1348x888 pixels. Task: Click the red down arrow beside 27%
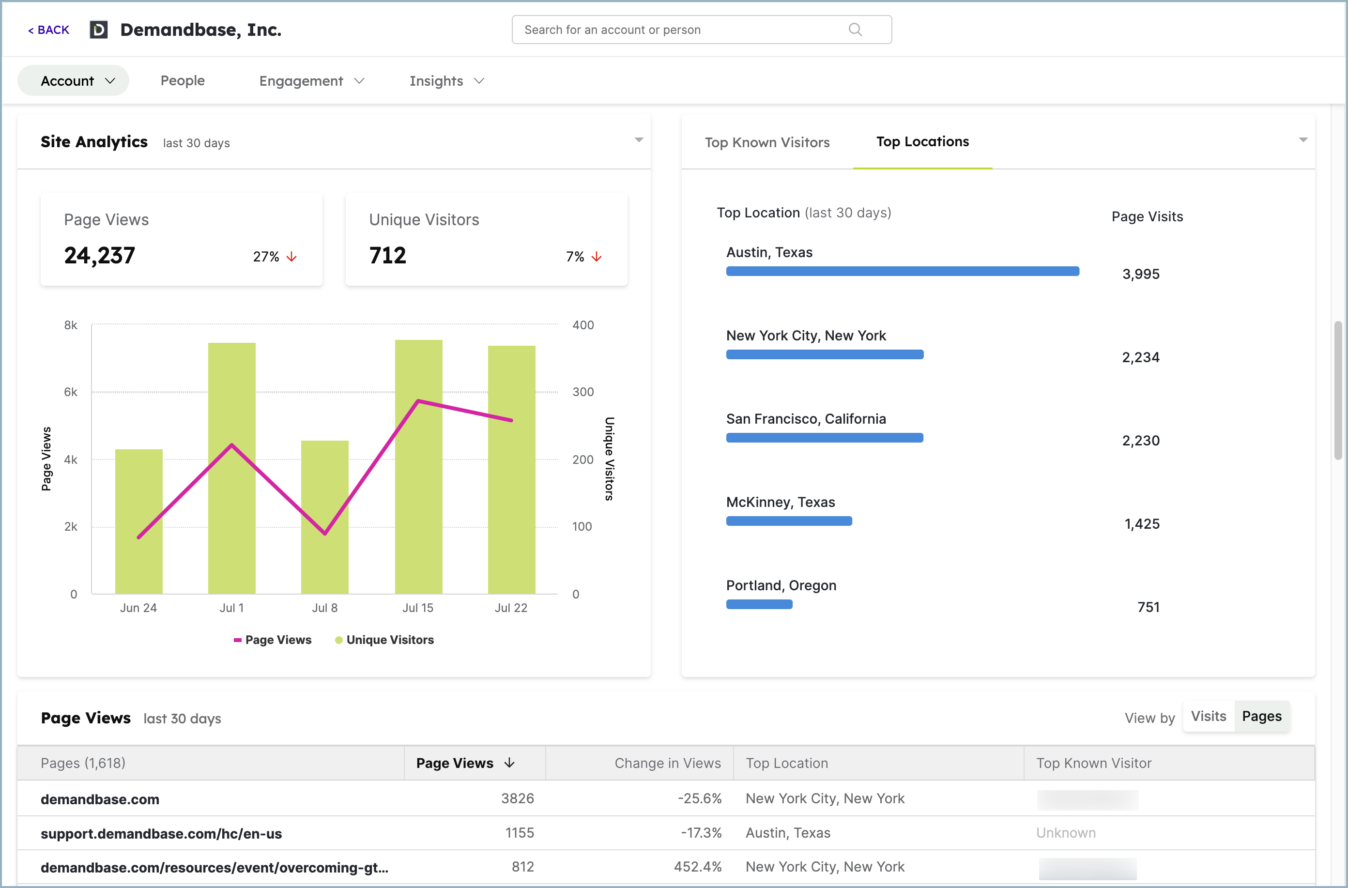tap(291, 257)
